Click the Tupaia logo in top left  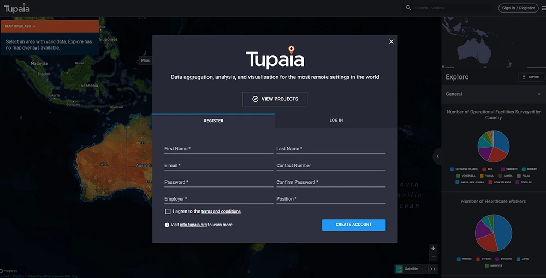click(x=17, y=8)
